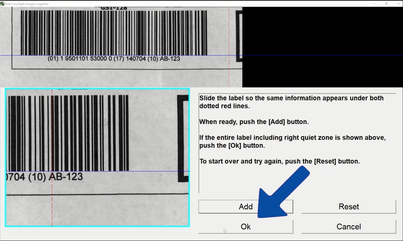Click the Reset button to start over
This screenshot has width=403, height=241.
tap(349, 207)
